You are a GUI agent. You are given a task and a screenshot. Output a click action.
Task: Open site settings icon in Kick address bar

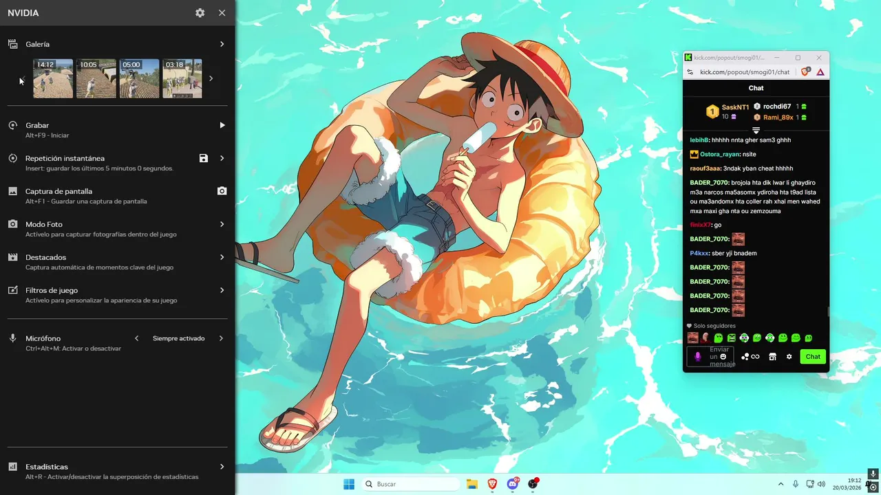690,72
